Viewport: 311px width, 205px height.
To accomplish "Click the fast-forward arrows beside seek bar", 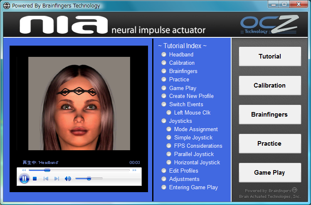I will (134, 170).
